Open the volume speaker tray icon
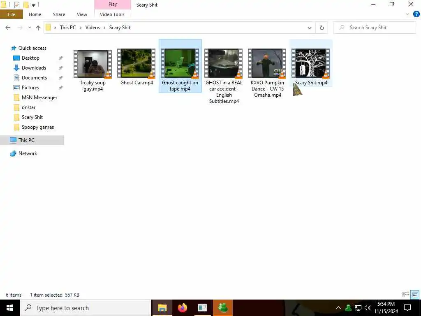 [x=368, y=308]
